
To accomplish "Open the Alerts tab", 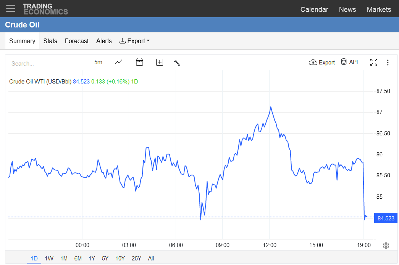I will click(x=104, y=41).
